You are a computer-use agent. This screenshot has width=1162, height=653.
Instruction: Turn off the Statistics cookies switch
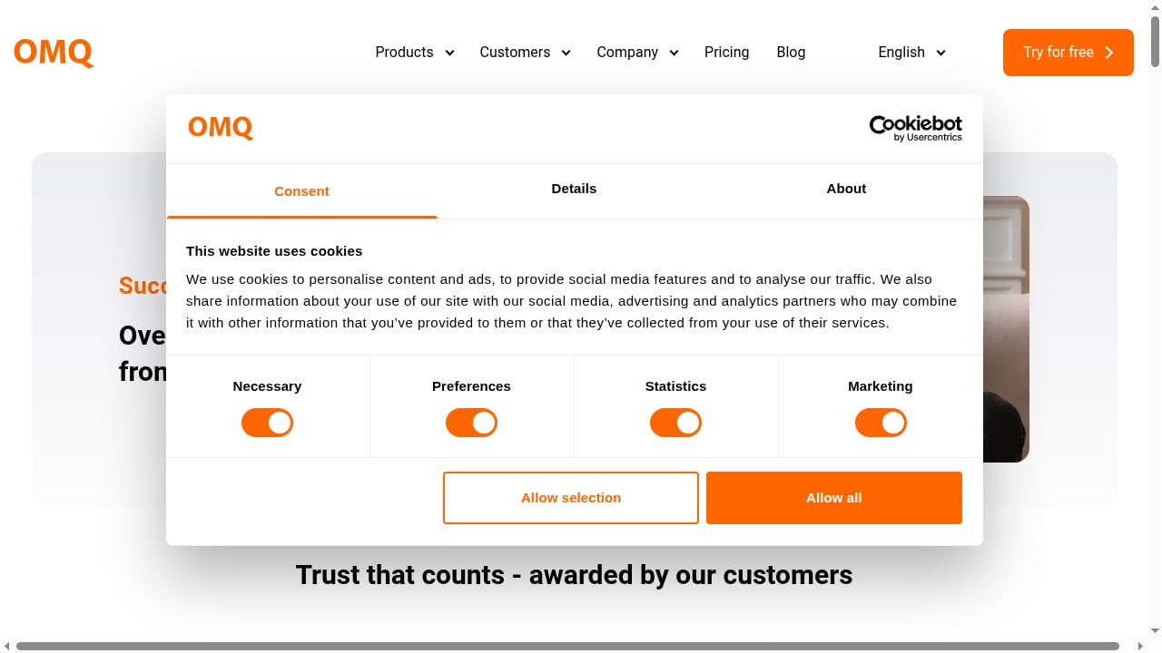675,423
